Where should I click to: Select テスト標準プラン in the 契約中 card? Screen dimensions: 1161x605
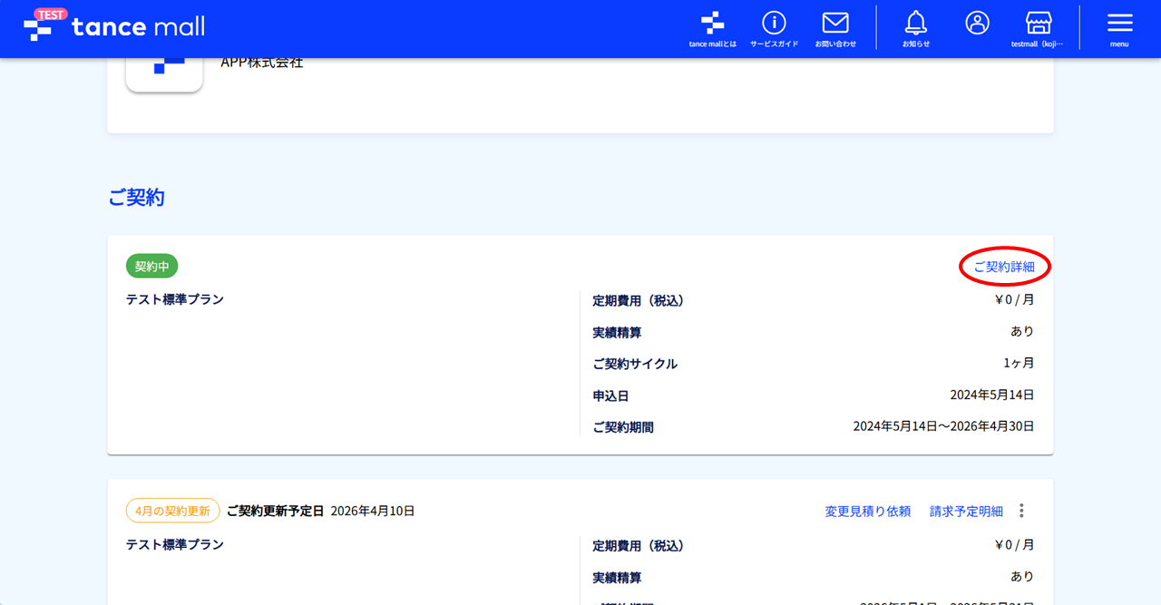pyautogui.click(x=175, y=299)
